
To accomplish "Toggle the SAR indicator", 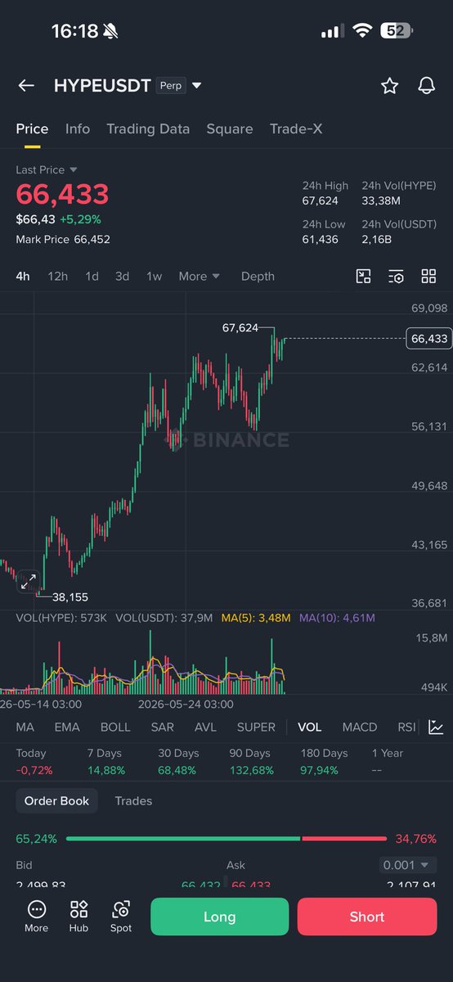I will click(163, 727).
